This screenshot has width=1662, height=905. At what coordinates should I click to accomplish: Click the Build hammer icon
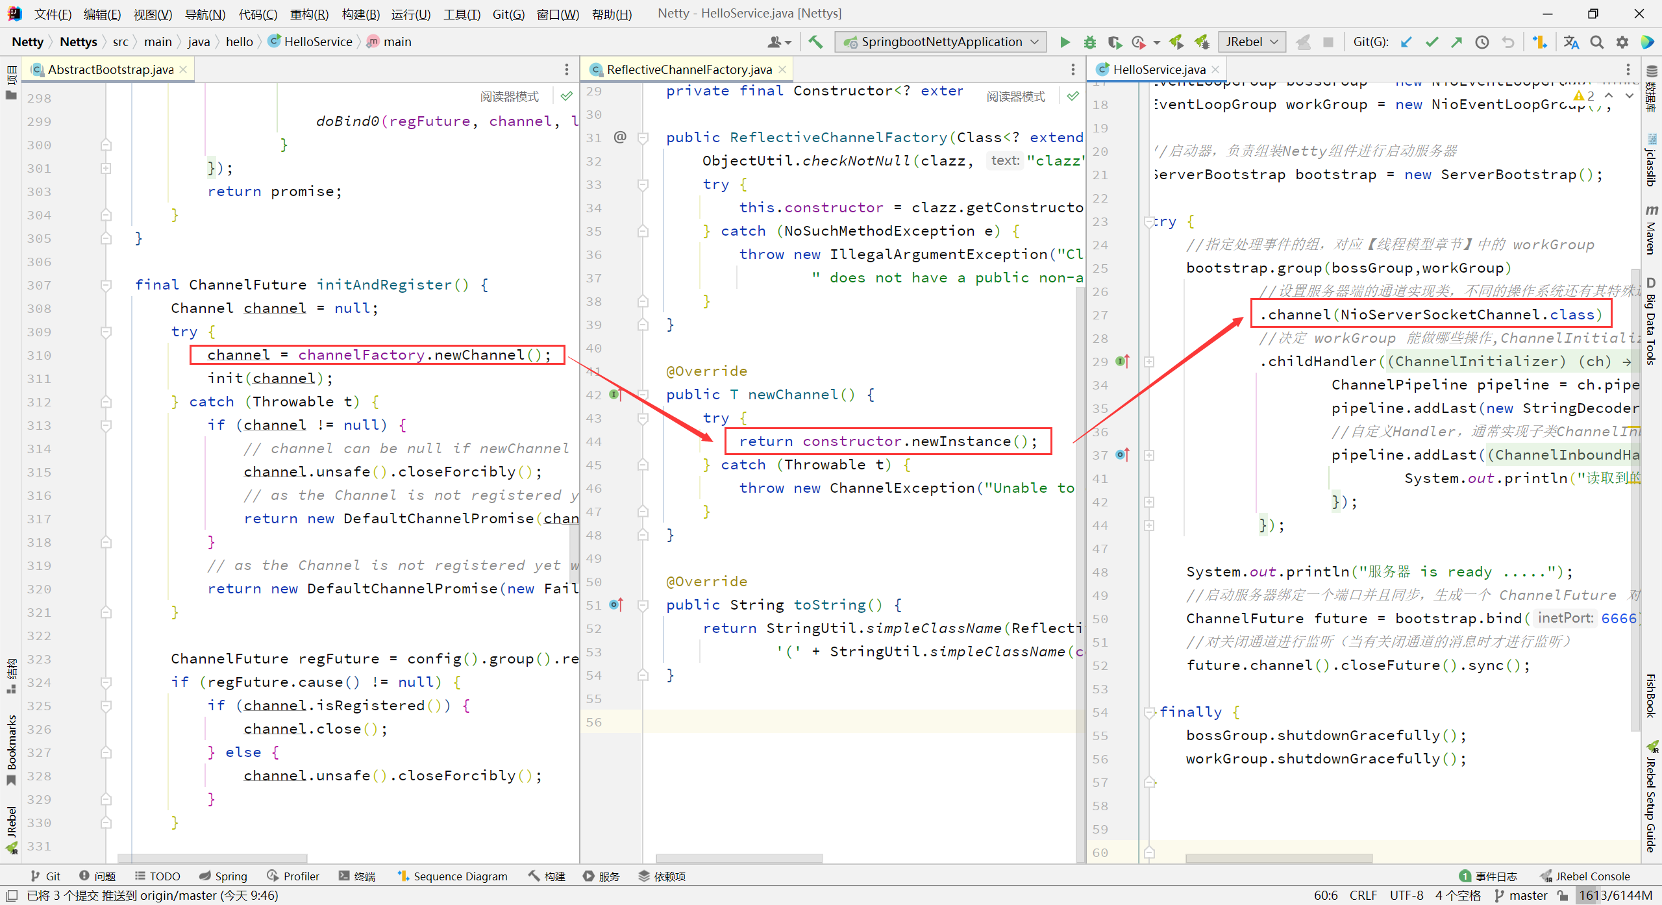click(x=815, y=42)
